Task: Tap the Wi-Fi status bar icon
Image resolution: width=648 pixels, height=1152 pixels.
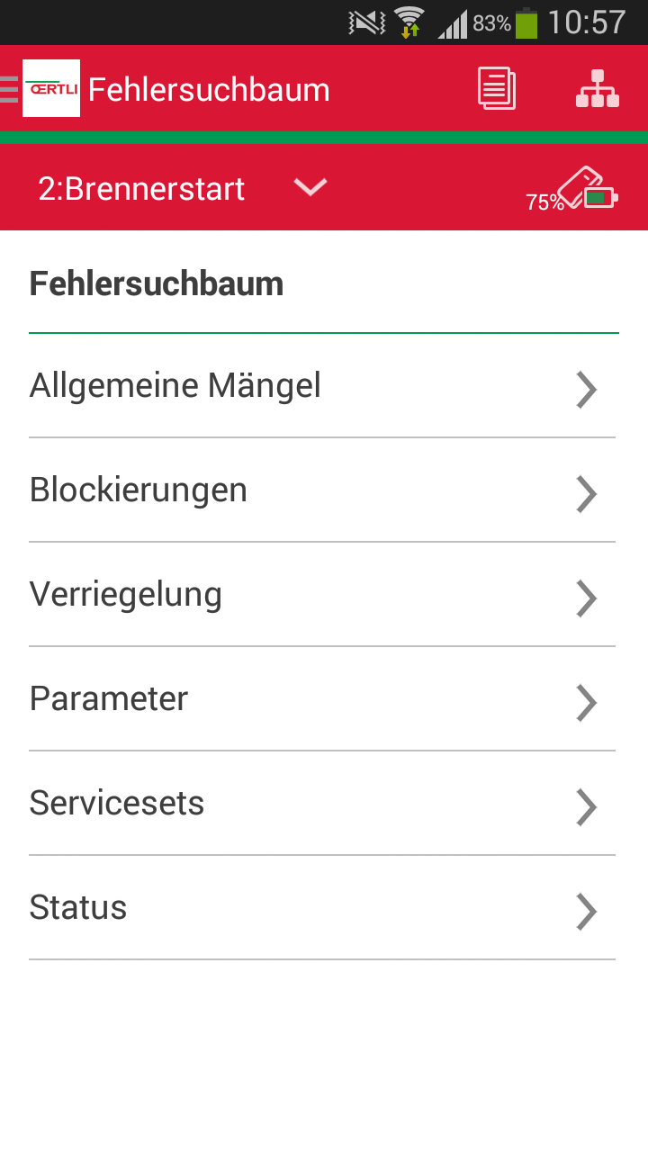Action: tap(409, 22)
